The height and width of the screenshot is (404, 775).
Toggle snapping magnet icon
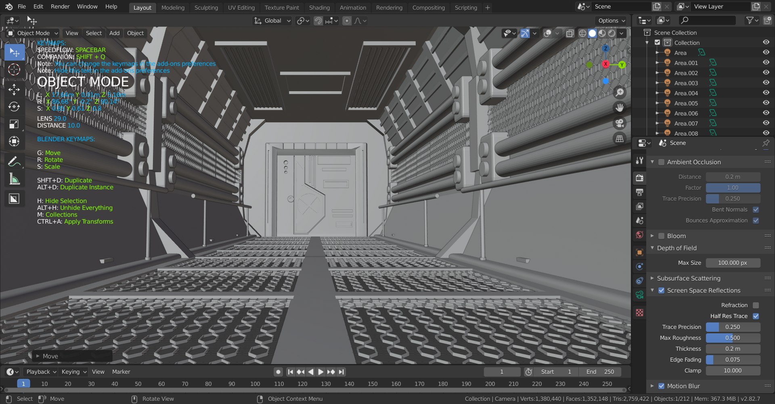coord(318,21)
